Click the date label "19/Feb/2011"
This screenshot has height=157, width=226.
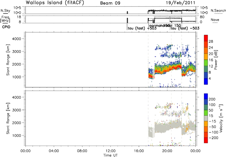click(x=181, y=3)
